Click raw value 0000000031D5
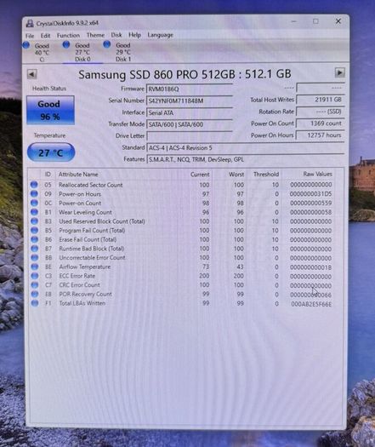Screen dimensions: 375x447 point(310,194)
